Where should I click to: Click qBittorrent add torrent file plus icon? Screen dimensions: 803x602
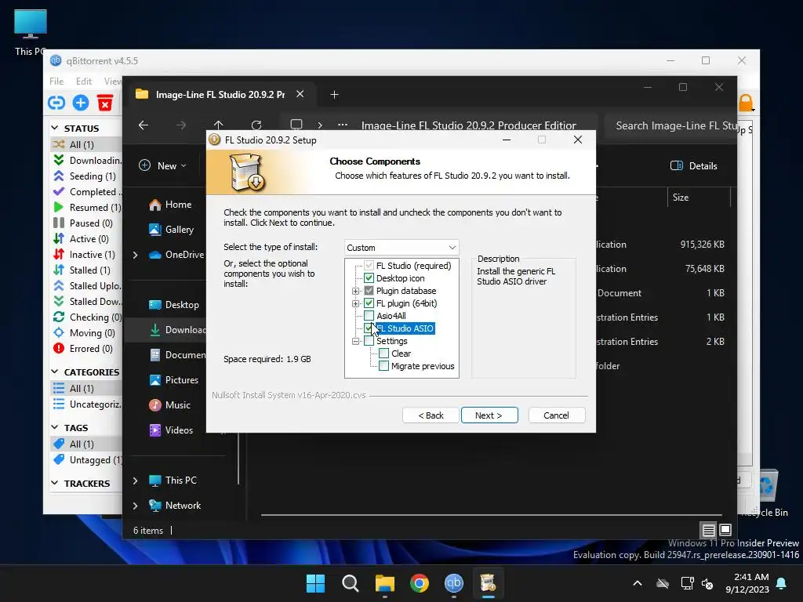click(81, 103)
